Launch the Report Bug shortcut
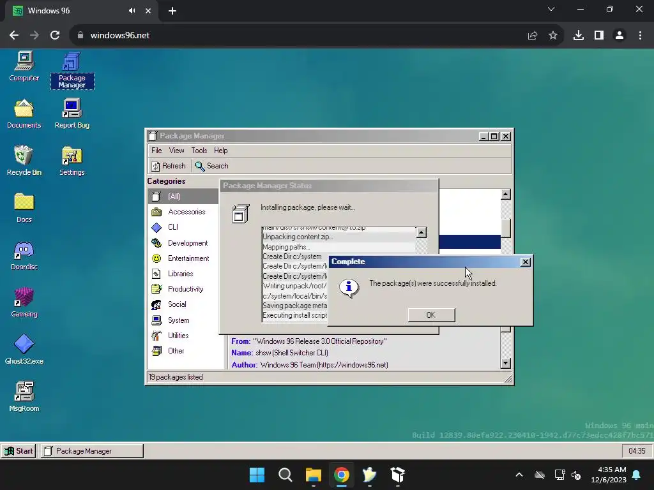 (72, 114)
